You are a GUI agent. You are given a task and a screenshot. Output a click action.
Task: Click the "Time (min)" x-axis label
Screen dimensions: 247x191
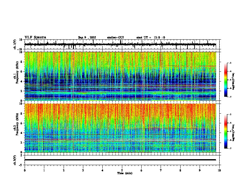pos(125,173)
